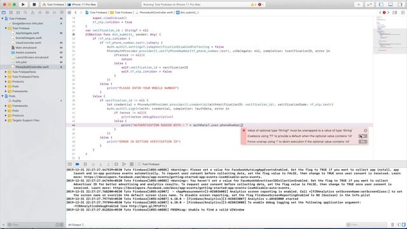Open Podfile in the navigator

pyautogui.click(x=17, y=101)
